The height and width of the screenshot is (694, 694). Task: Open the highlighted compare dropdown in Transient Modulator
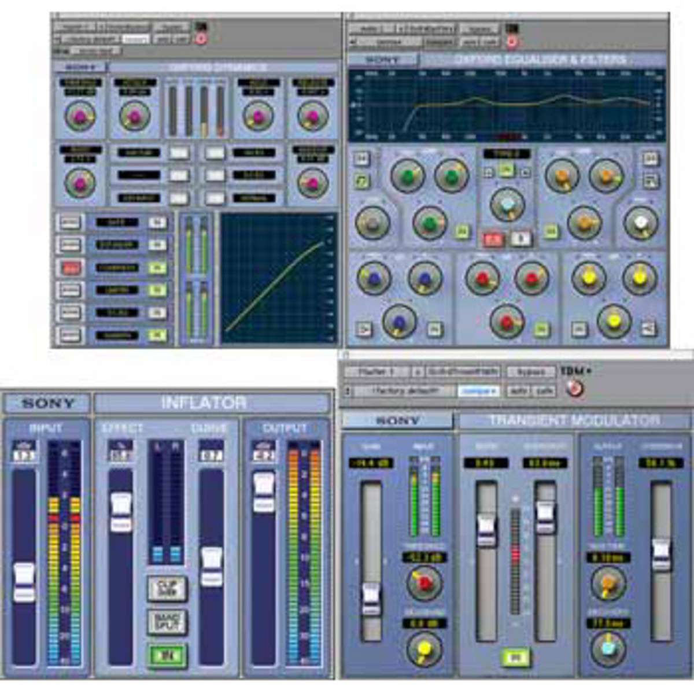479,391
